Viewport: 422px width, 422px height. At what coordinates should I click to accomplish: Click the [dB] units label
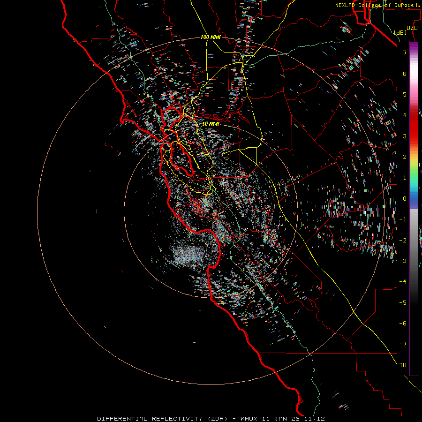(400, 32)
